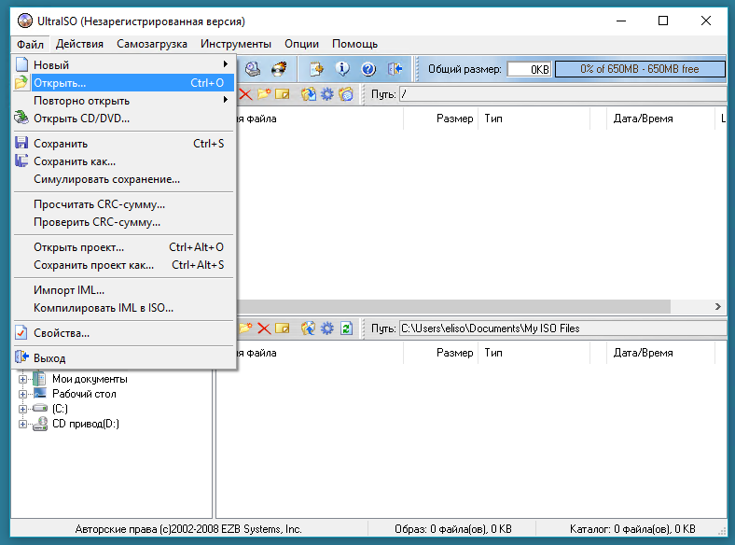Click status text Образ: 0 файла(ов), 0 KB
The height and width of the screenshot is (545, 735).
coord(452,529)
